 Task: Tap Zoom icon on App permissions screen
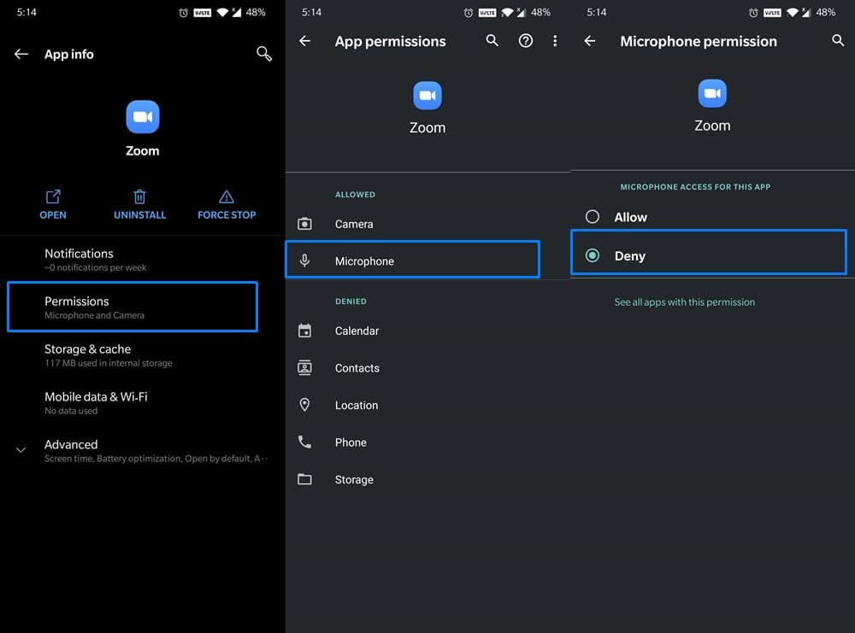click(x=427, y=96)
